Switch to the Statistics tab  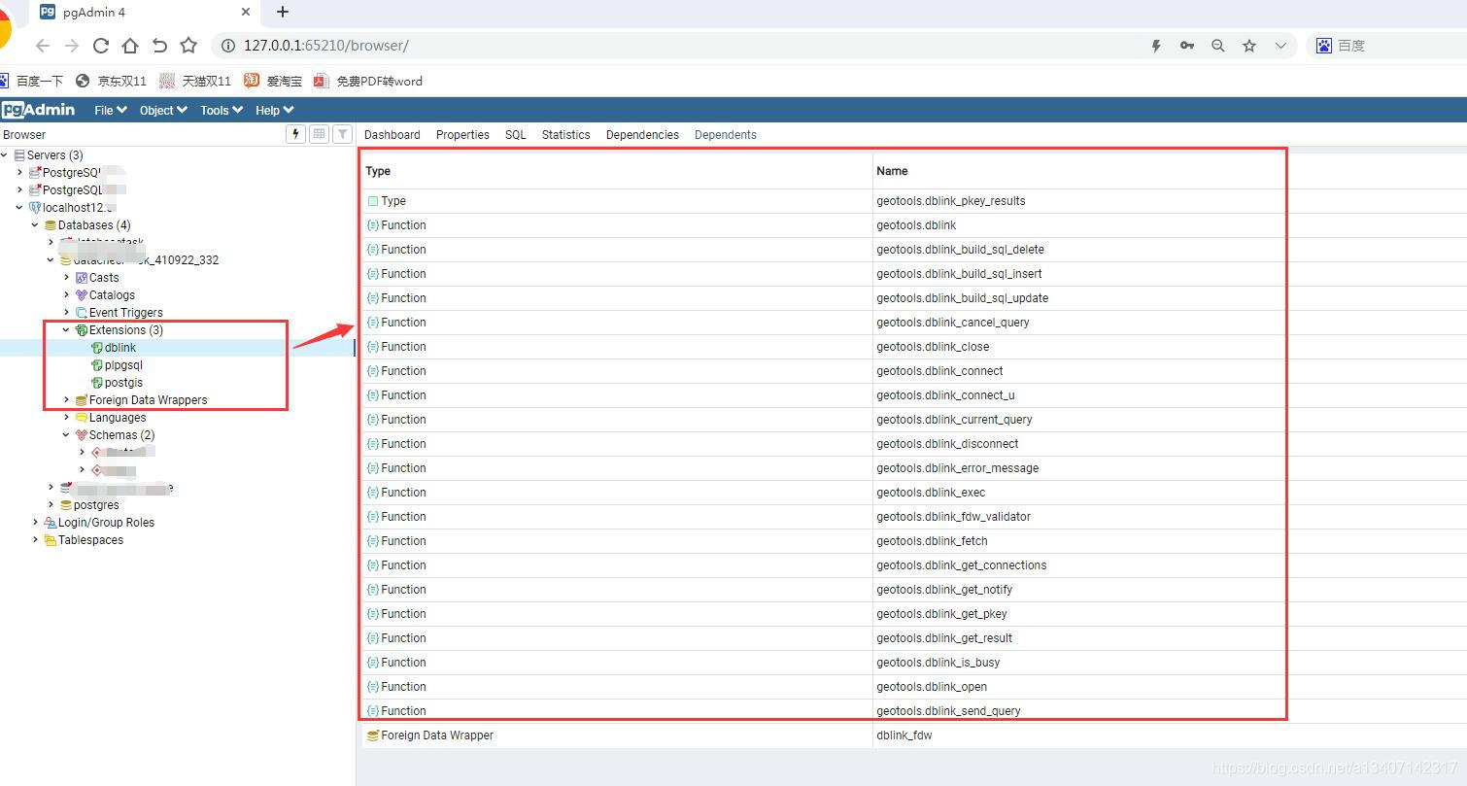pyautogui.click(x=565, y=134)
